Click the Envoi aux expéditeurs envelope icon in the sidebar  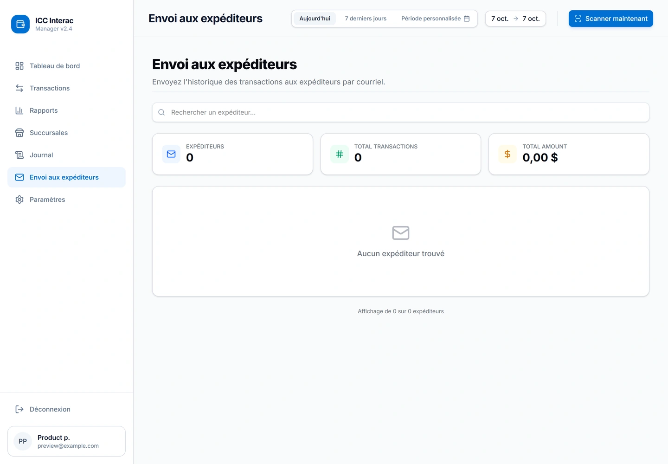[x=19, y=177]
